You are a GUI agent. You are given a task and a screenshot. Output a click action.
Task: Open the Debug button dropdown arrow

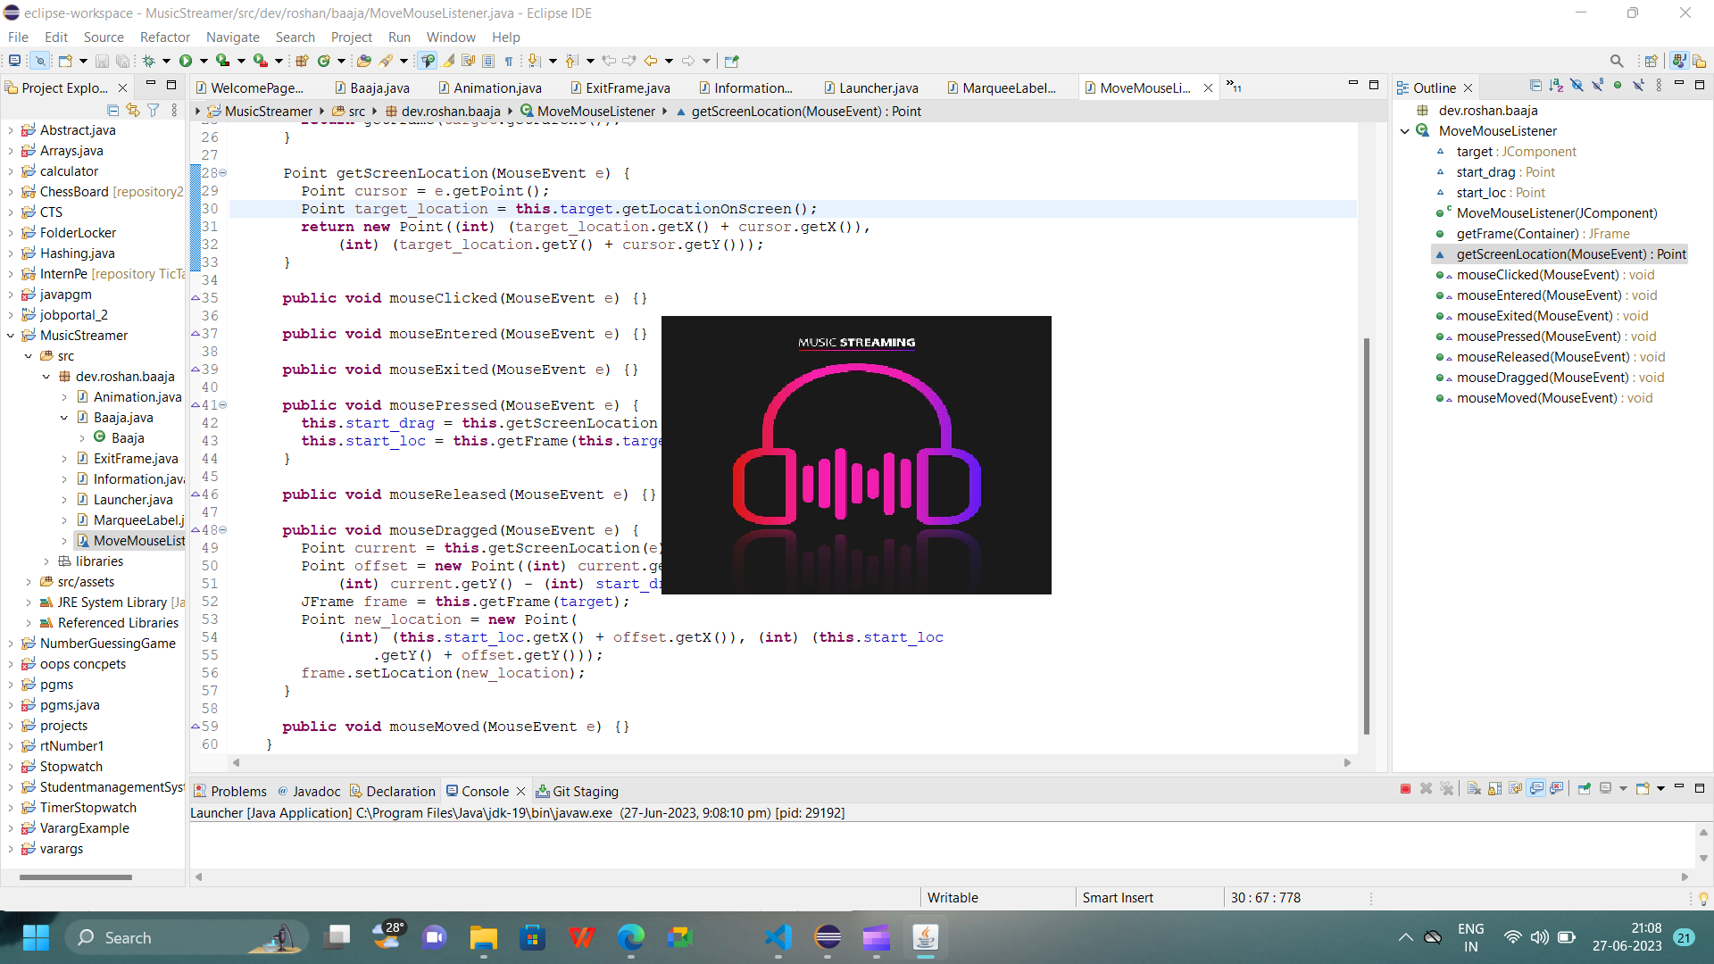click(166, 61)
